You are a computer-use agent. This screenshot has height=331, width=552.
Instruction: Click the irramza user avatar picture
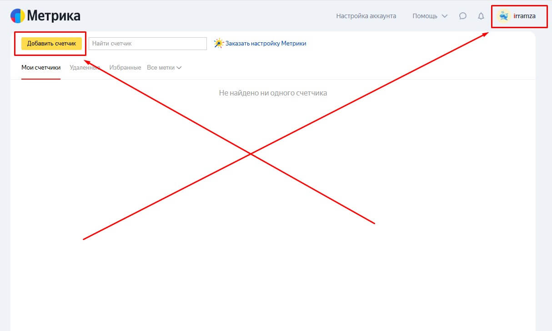point(503,16)
